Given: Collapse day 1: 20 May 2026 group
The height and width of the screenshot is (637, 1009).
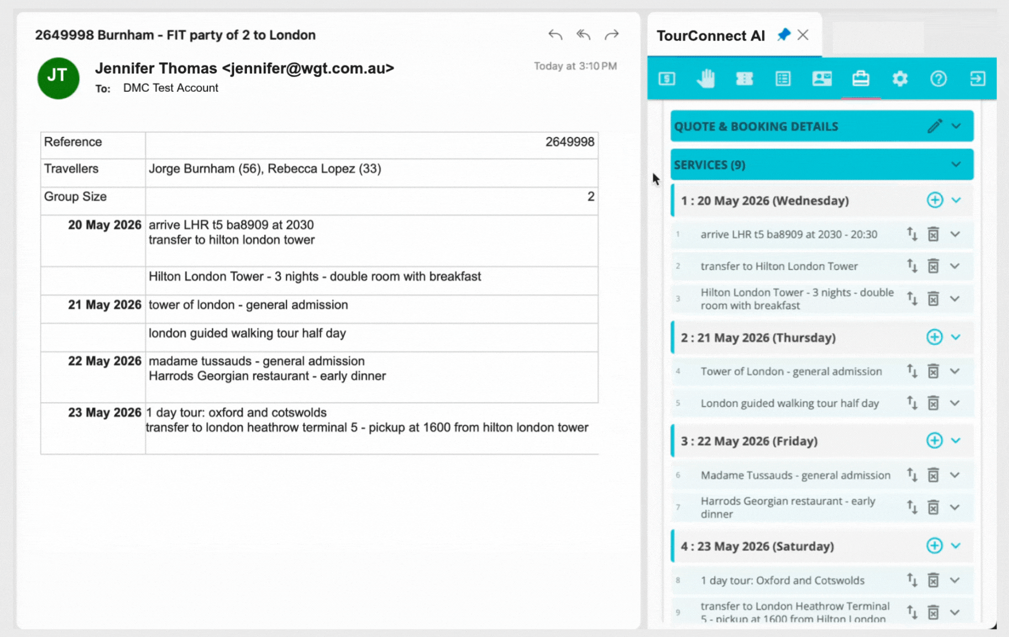Looking at the screenshot, I should 956,200.
